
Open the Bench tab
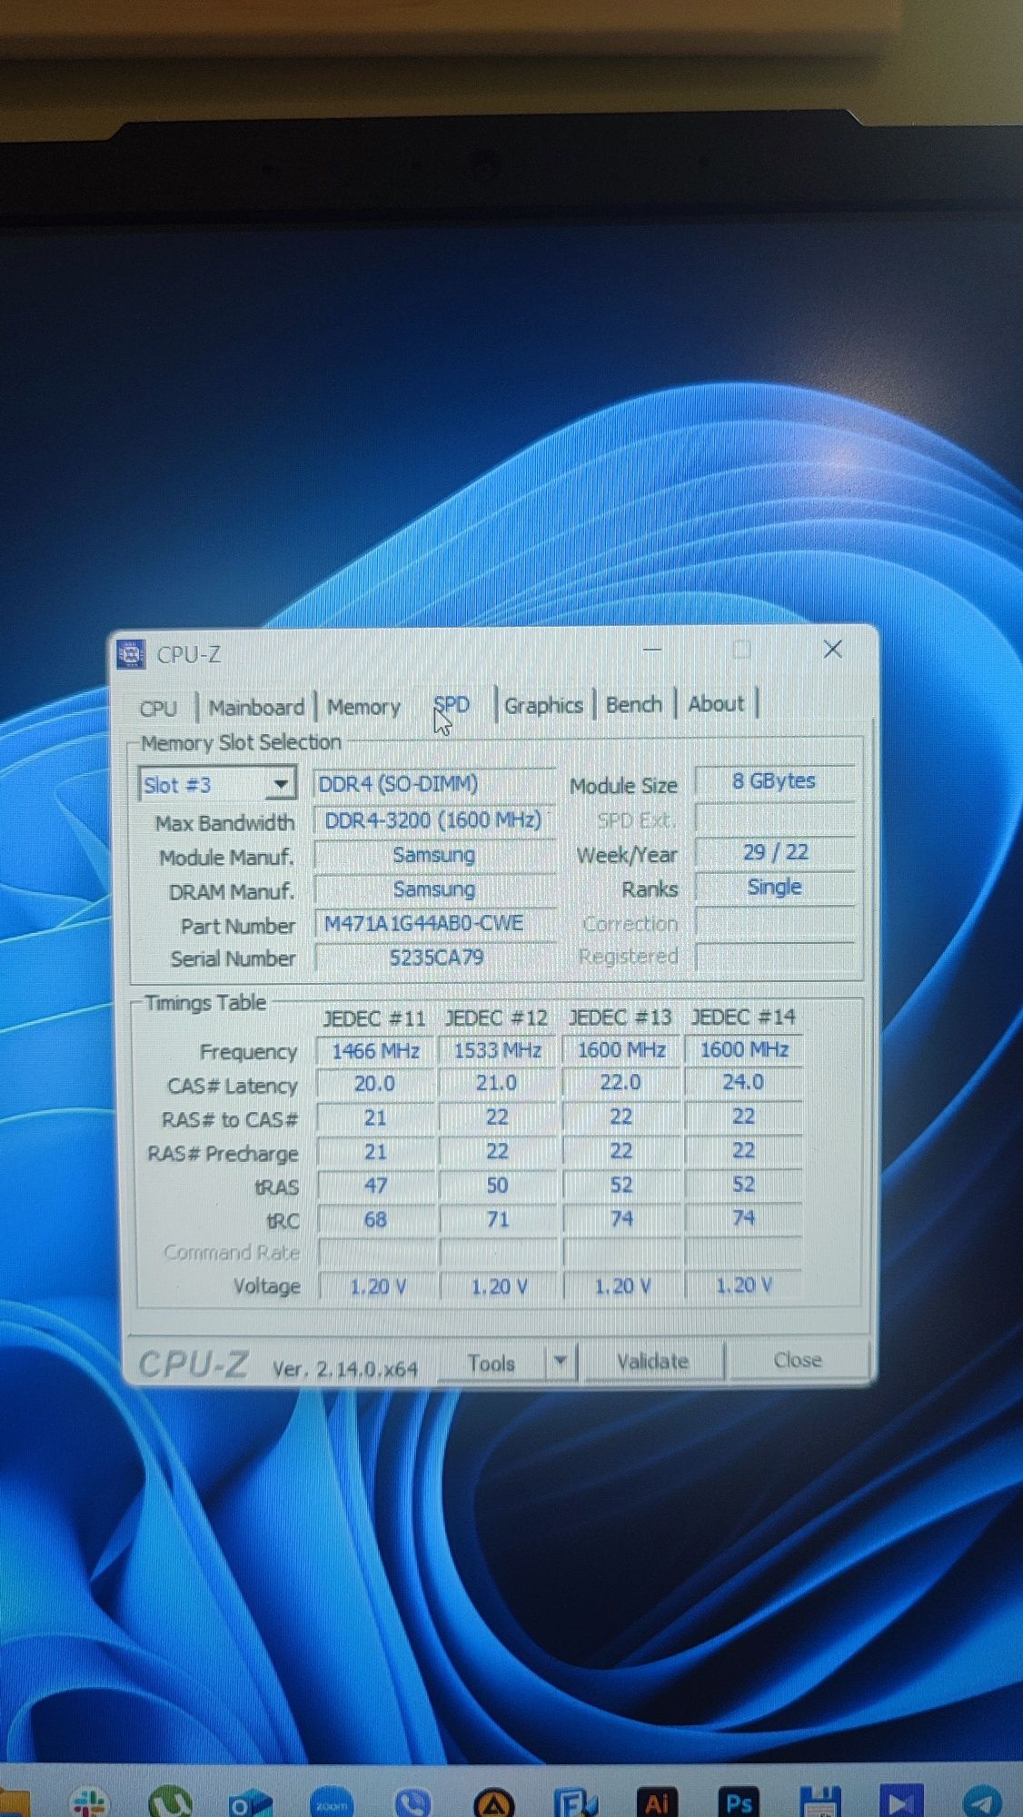(633, 704)
